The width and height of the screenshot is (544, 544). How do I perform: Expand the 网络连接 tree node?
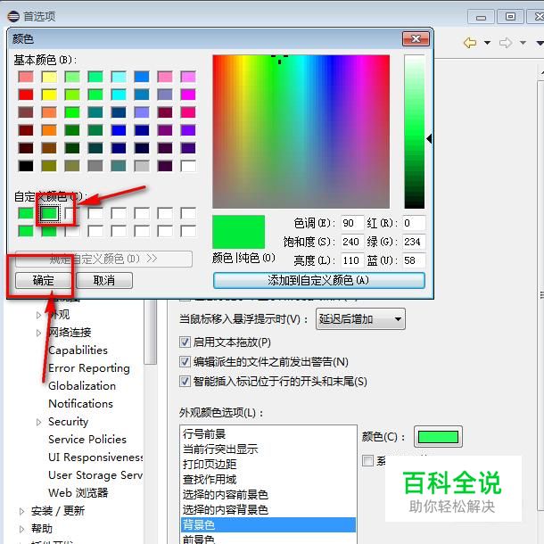tap(38, 333)
